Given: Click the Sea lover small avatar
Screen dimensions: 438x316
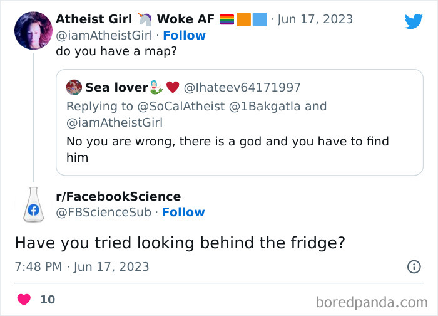Looking at the screenshot, I should coord(74,87).
